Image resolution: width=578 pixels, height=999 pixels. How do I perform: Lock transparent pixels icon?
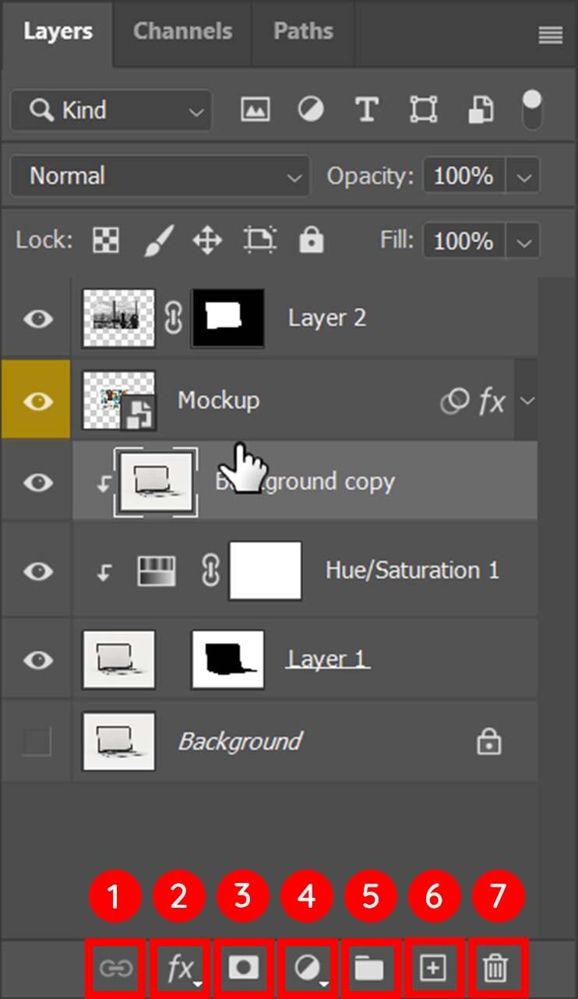pos(105,240)
